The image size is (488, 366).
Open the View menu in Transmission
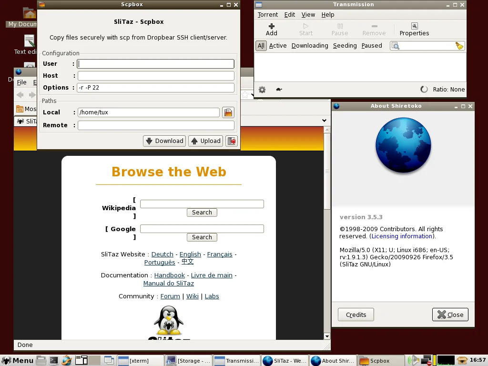tap(308, 15)
